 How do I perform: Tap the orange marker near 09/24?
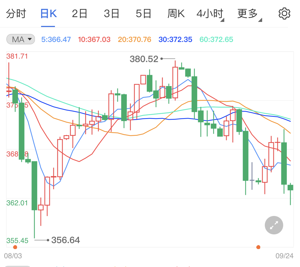pyautogui.click(x=258, y=247)
